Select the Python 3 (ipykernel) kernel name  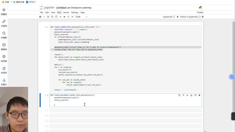tap(189, 17)
